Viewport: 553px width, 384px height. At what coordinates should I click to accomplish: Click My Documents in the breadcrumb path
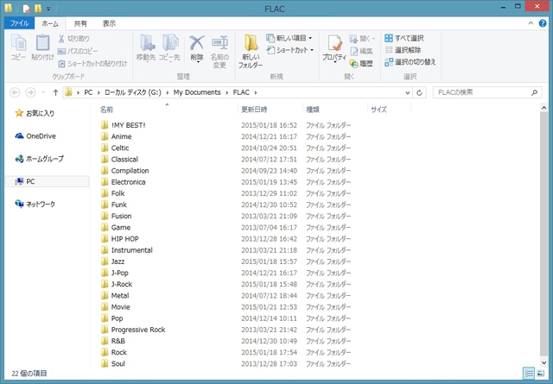pyautogui.click(x=195, y=92)
